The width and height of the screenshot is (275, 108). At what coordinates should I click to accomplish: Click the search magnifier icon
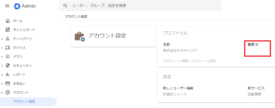point(65,6)
